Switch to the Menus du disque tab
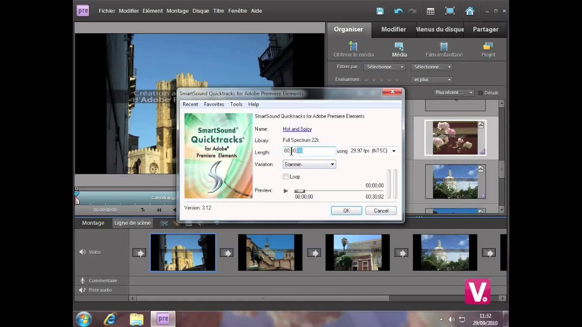The height and width of the screenshot is (327, 582). coord(440,30)
